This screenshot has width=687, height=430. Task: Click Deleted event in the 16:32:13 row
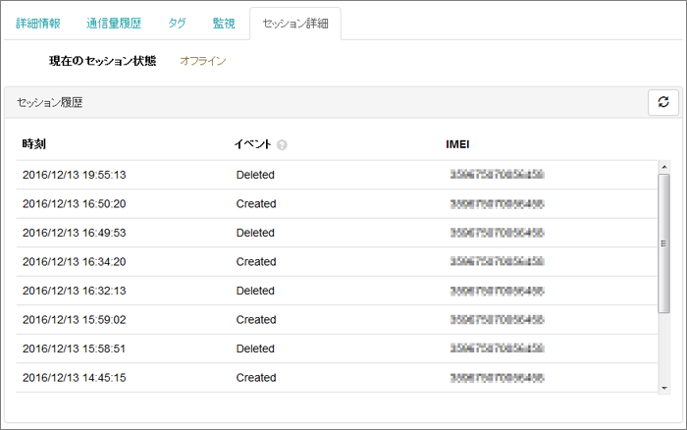[255, 291]
